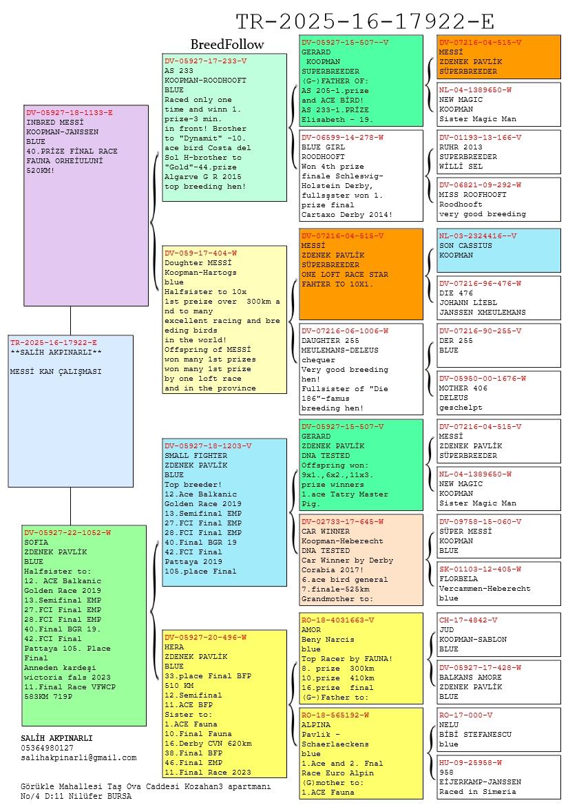Open the ALPINA Pavlik-Schaerlaeckens entry

(x=361, y=753)
